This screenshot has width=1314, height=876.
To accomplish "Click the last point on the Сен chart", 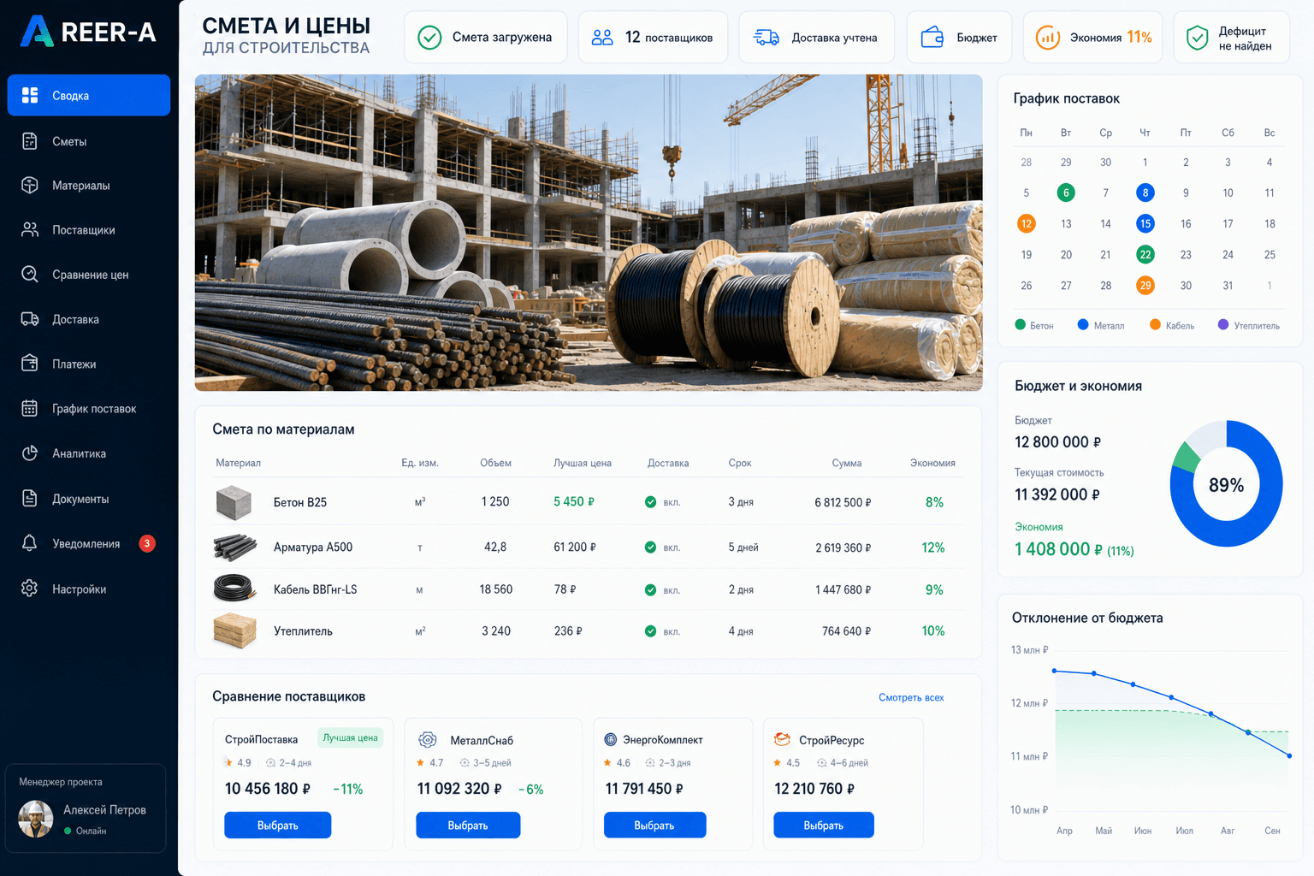I will [x=1289, y=755].
